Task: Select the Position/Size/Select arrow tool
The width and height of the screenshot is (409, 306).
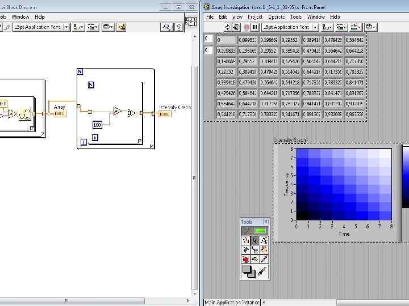Action: (254, 240)
